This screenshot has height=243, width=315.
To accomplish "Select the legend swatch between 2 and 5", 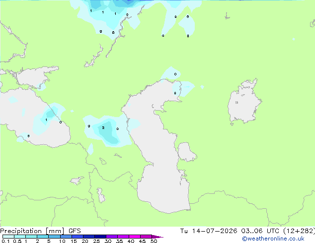I will (x=43, y=237).
